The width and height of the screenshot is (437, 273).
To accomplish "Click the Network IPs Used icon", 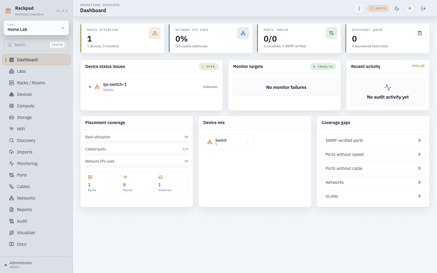I will click(243, 33).
